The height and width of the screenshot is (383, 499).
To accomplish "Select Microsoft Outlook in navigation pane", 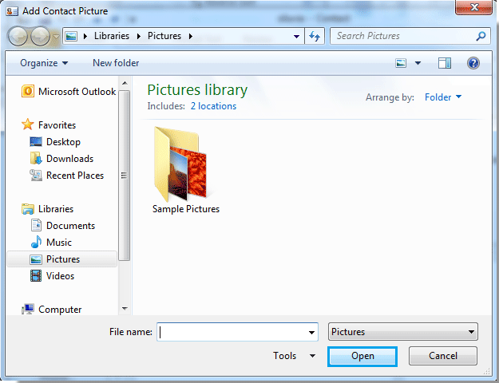I will pos(69,92).
